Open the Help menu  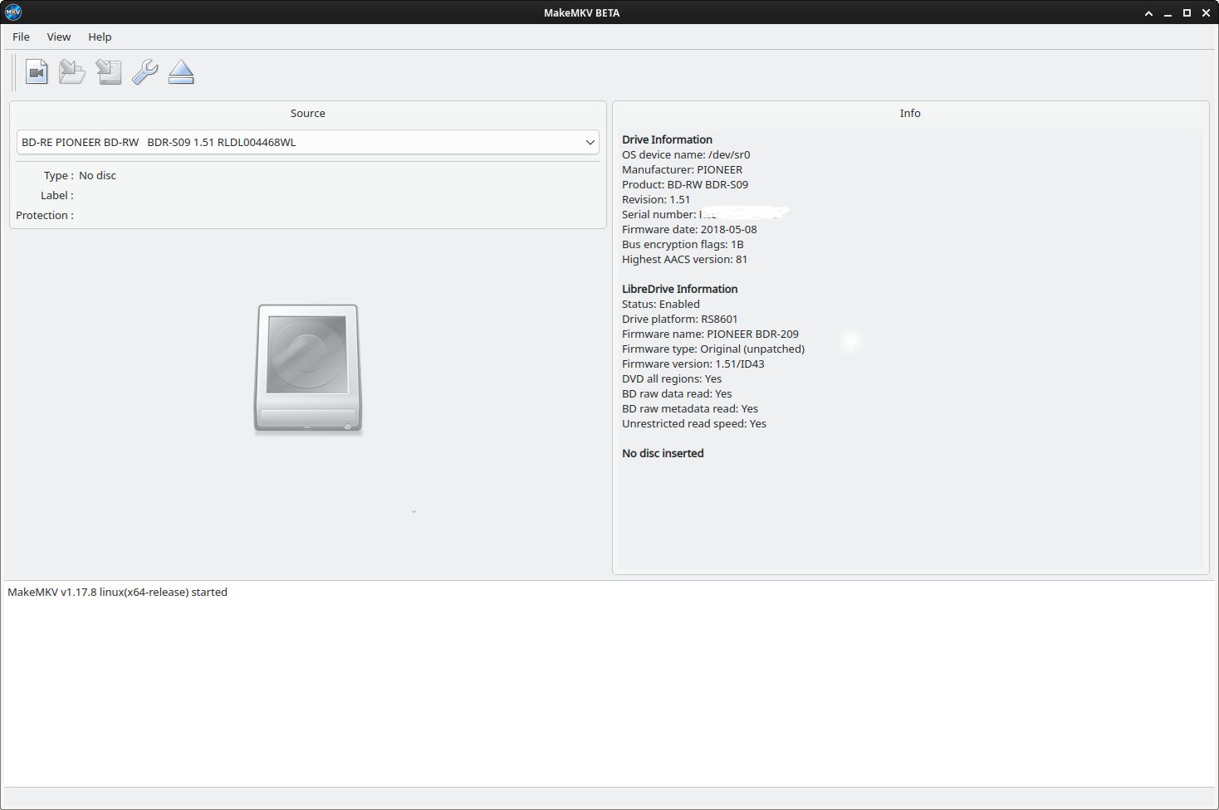coord(100,37)
